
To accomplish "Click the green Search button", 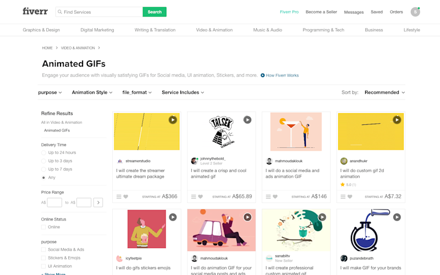I will click(155, 12).
